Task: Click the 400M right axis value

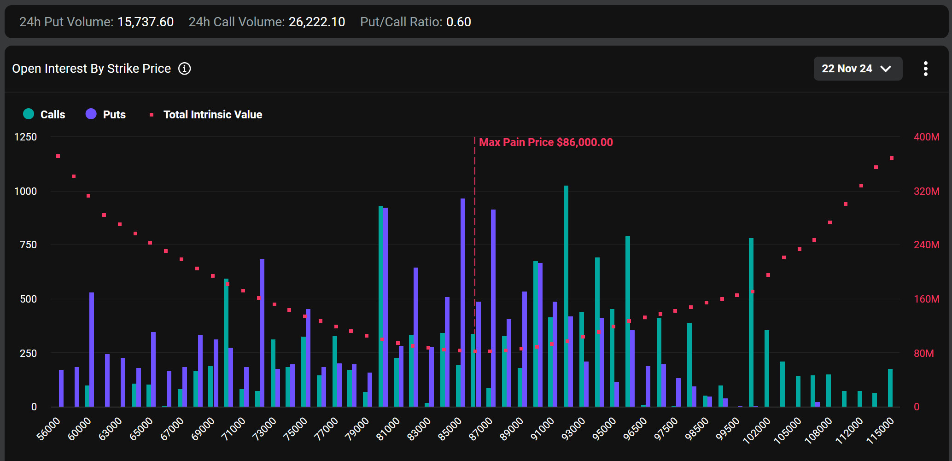Action: coord(927,137)
